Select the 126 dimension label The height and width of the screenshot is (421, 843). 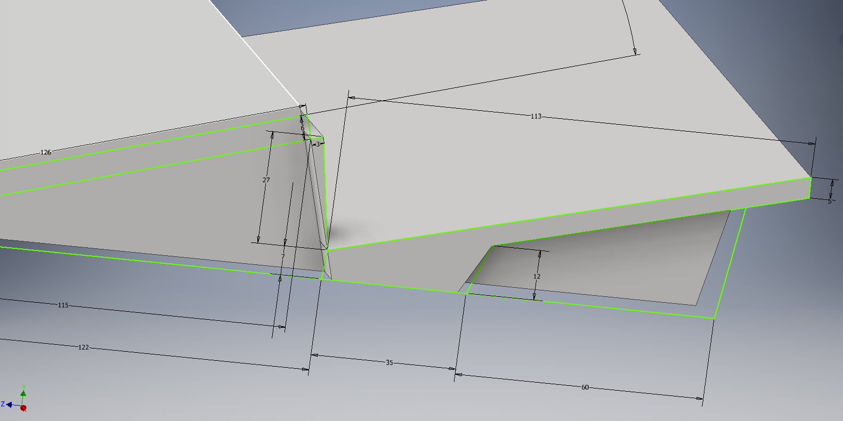[46, 152]
